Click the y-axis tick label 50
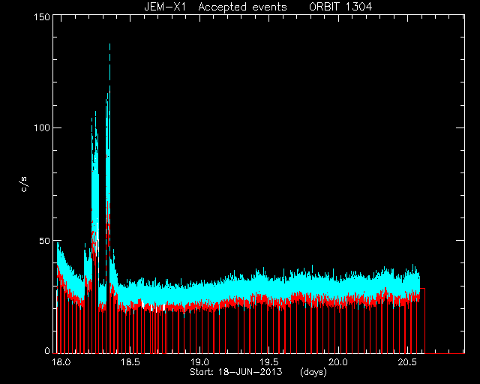 coord(45,241)
